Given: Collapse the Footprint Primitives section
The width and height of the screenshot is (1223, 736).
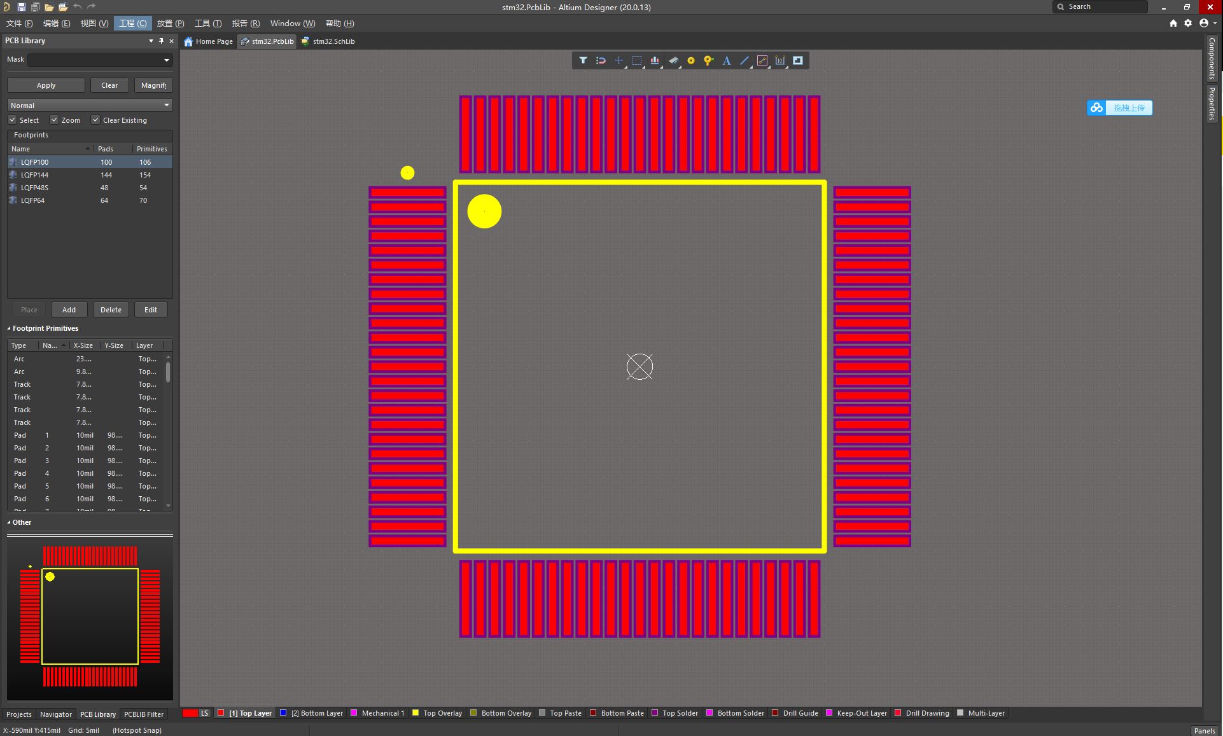Looking at the screenshot, I should [x=9, y=328].
